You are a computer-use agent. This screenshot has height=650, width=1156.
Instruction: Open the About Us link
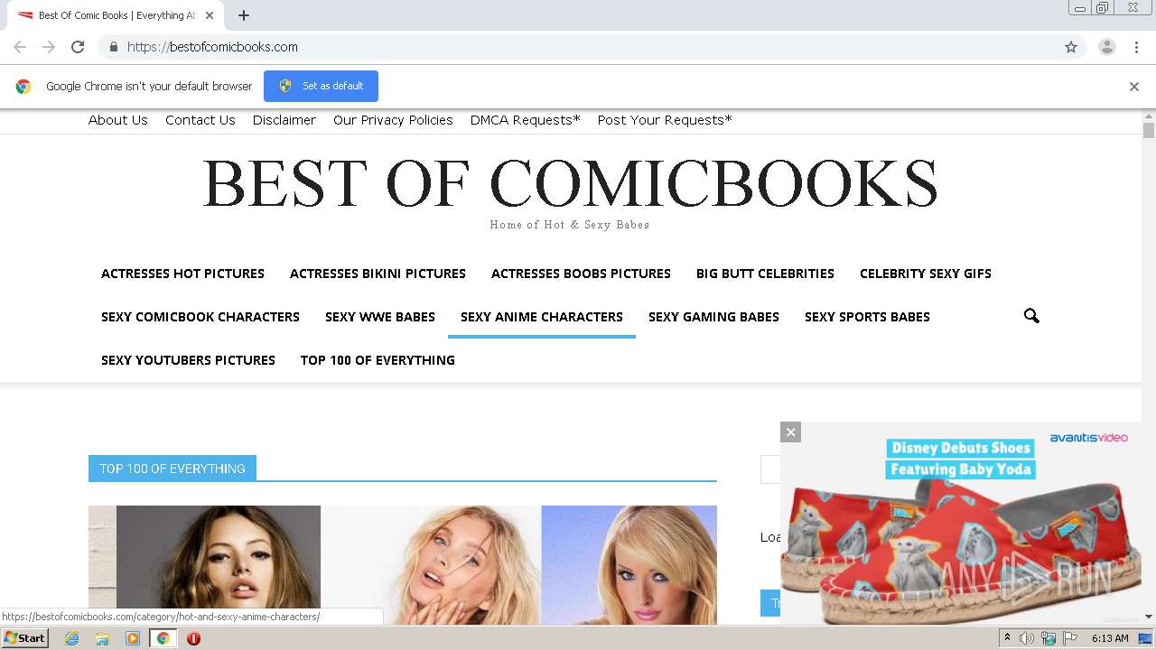click(x=118, y=120)
